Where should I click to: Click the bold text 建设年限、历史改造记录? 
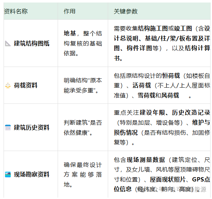click(x=175, y=112)
